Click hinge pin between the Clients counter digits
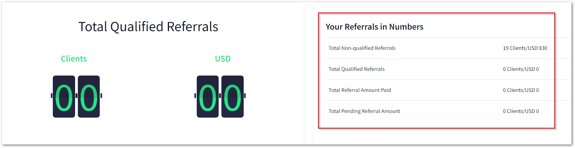The width and height of the screenshot is (575, 148). click(x=76, y=95)
